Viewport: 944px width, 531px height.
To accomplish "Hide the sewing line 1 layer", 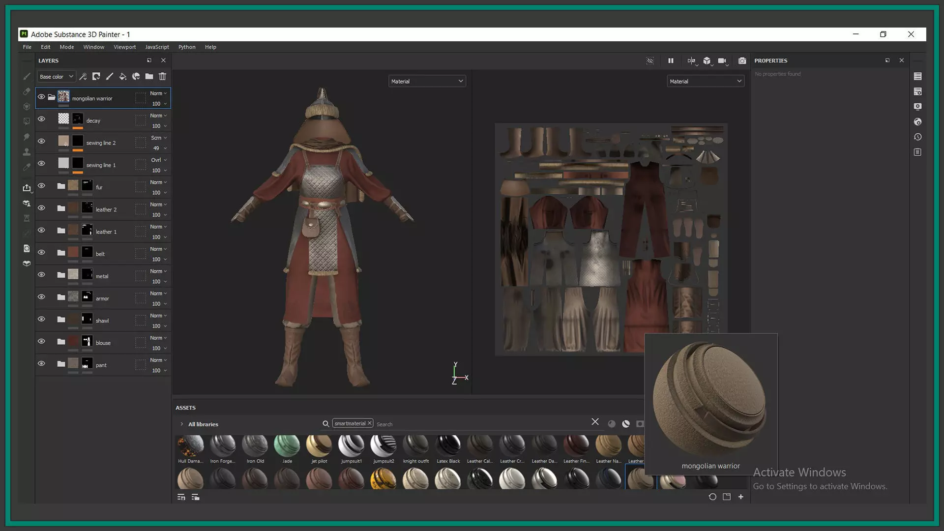I will tap(41, 163).
